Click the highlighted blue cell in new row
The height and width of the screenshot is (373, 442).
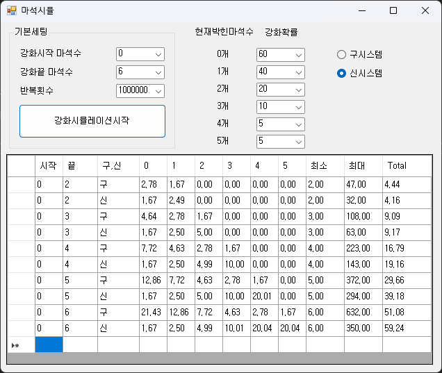49,345
